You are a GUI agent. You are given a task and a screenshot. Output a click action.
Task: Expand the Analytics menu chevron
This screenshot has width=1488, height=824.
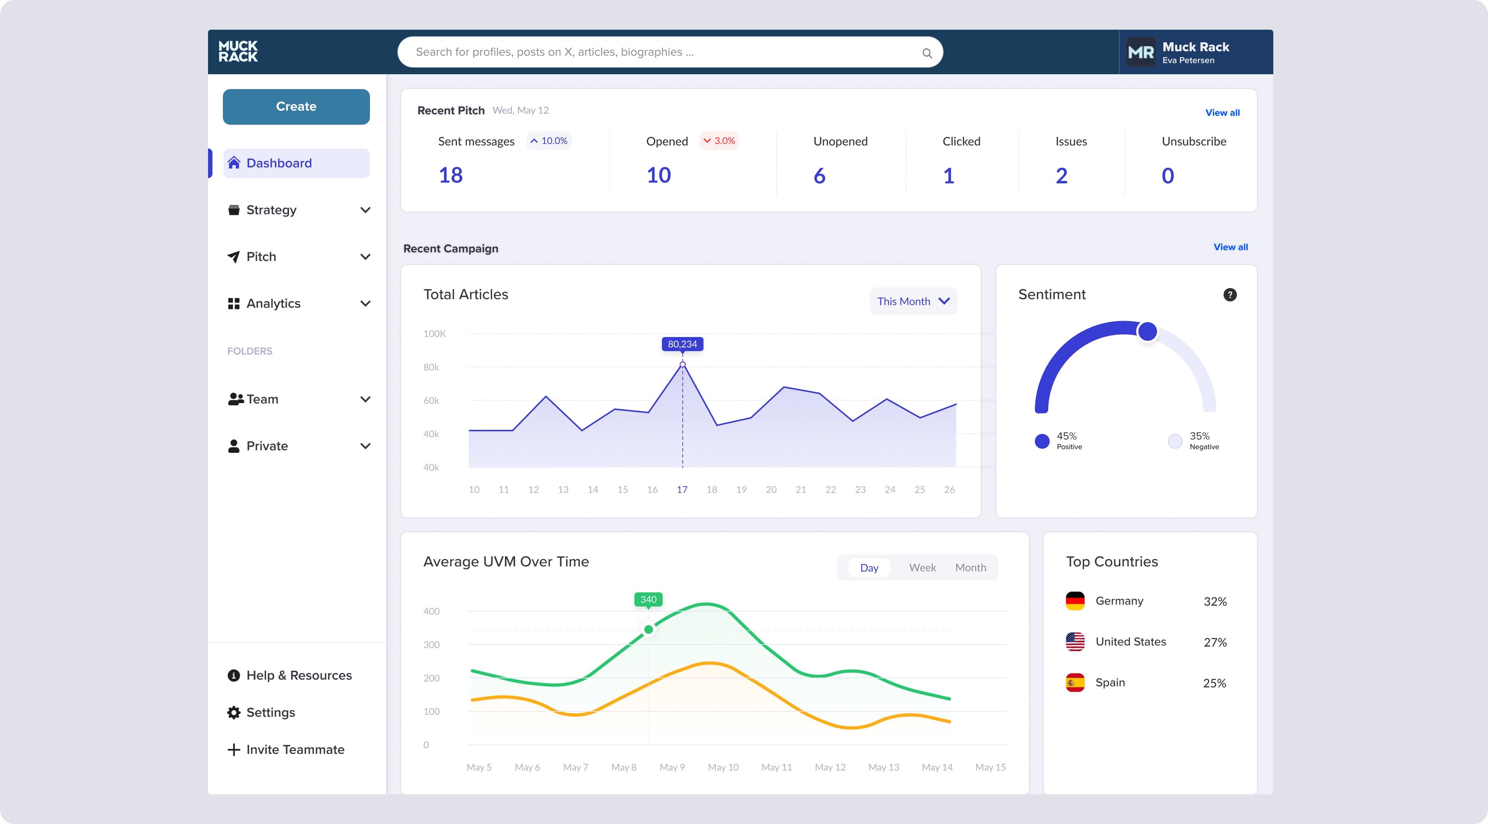[365, 304]
